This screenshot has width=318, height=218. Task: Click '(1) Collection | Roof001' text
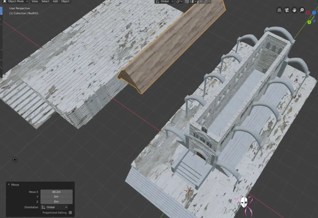24,13
